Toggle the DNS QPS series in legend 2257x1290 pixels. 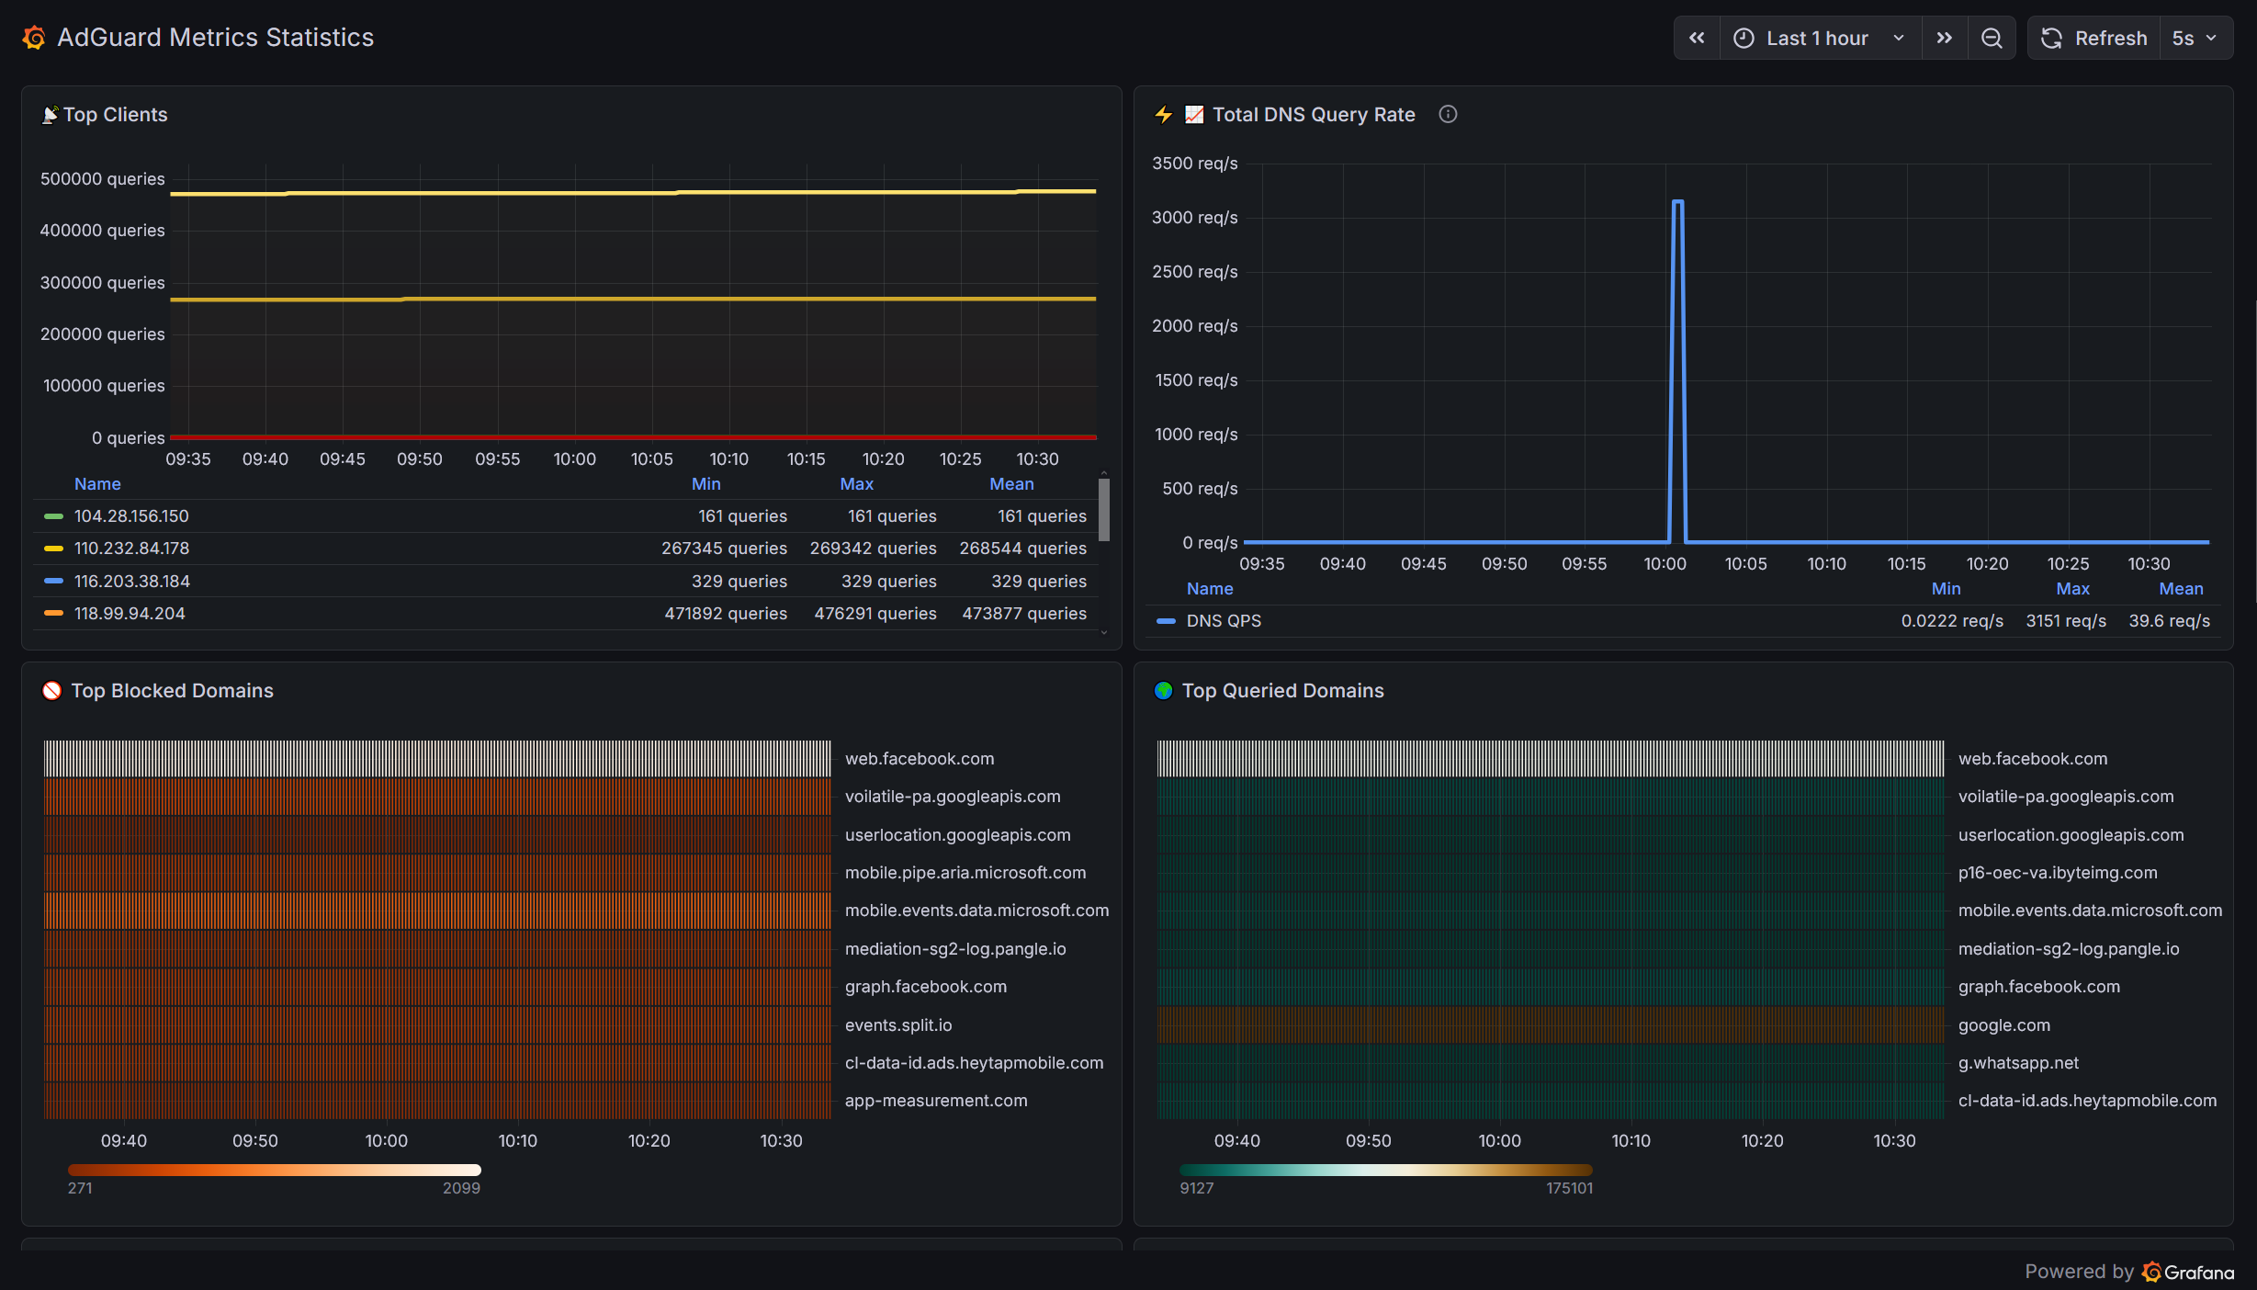coord(1224,620)
